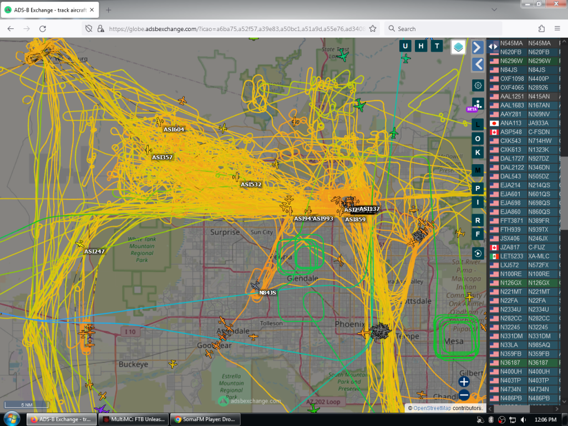Select the ASI247 aircraft marker
568x426 pixels.
(80, 244)
